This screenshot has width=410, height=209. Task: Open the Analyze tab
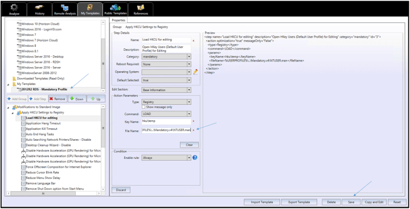14,10
